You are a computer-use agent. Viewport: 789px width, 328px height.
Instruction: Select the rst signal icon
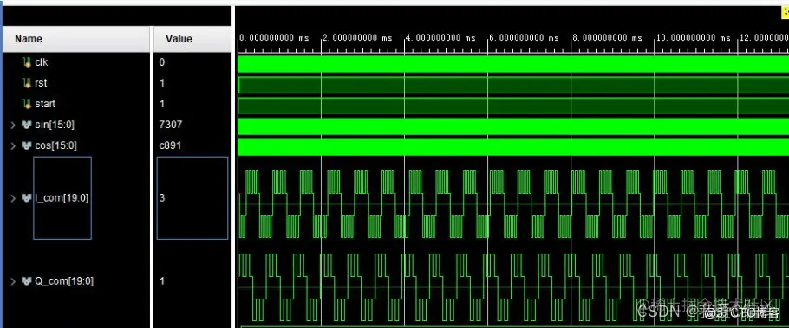[x=27, y=83]
